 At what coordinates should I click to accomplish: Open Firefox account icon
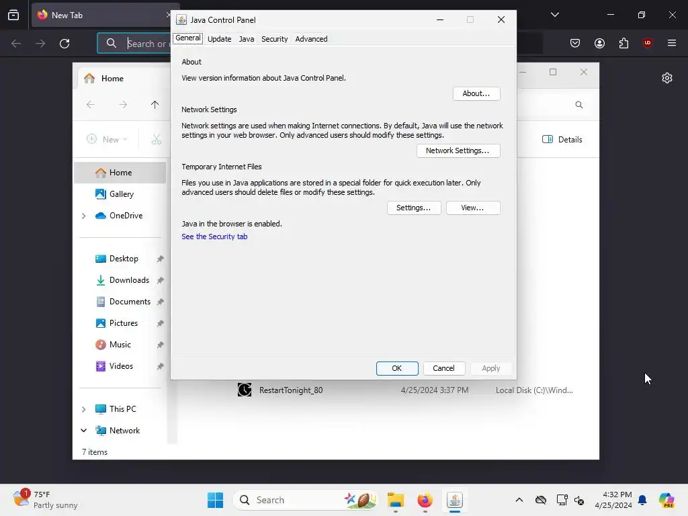point(599,43)
